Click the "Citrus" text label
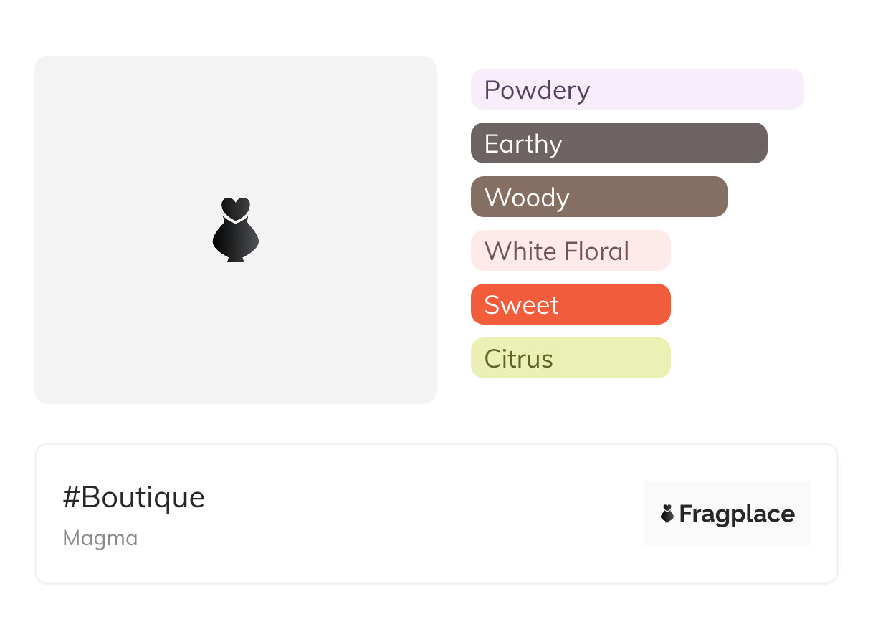This screenshot has width=873, height=619. coord(519,359)
